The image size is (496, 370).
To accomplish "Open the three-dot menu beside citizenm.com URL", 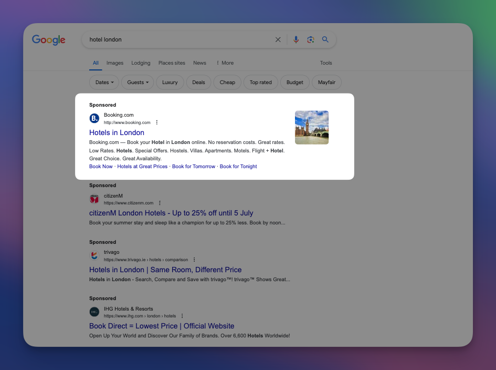I will click(x=160, y=203).
